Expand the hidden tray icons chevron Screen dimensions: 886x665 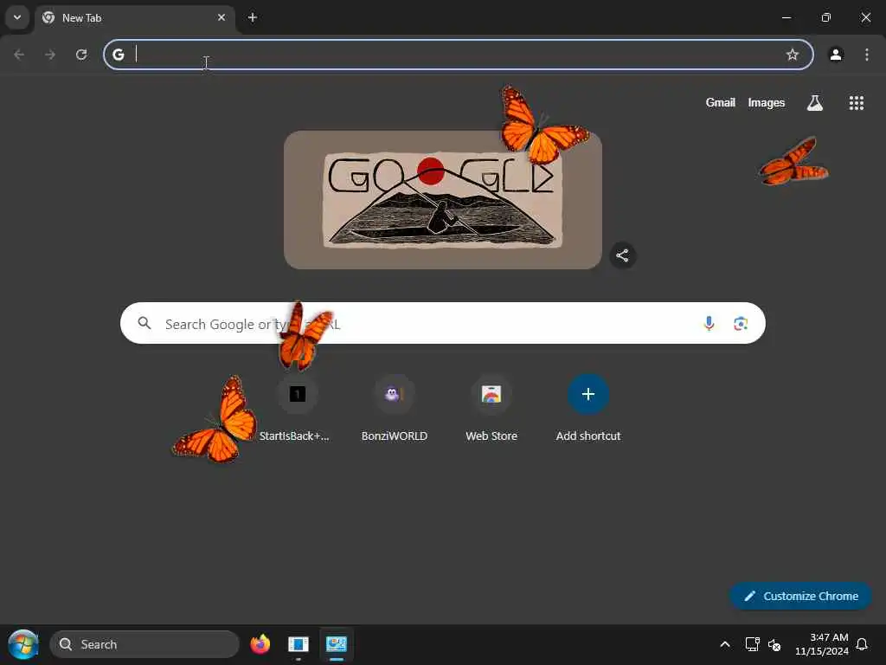click(x=725, y=644)
